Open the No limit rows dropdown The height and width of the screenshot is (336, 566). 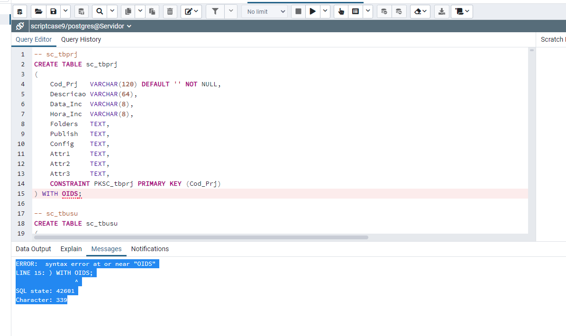point(265,11)
